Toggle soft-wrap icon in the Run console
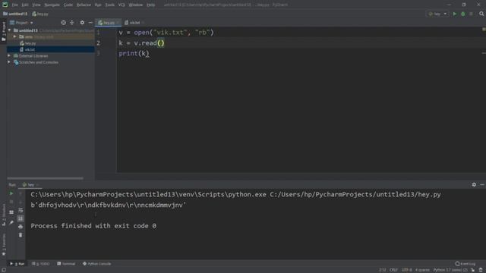The height and width of the screenshot is (273, 486). tap(21, 210)
